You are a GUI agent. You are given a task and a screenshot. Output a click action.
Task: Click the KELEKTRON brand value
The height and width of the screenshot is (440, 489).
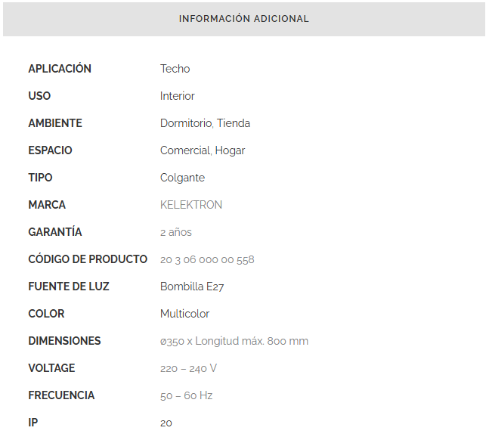pyautogui.click(x=191, y=205)
